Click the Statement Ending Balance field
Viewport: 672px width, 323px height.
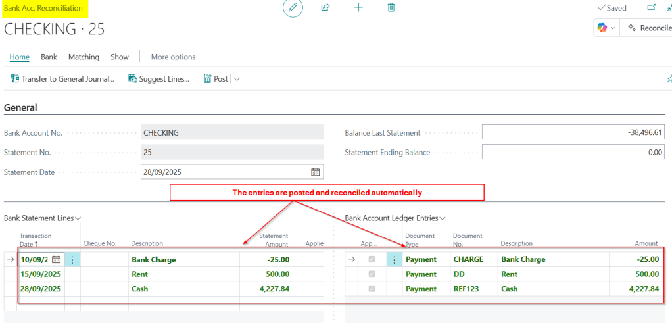(x=574, y=152)
